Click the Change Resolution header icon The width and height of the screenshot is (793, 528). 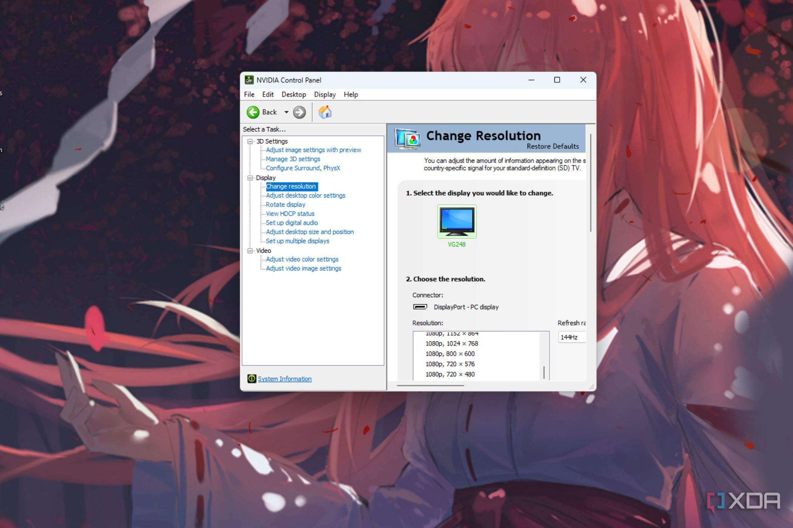coord(408,138)
